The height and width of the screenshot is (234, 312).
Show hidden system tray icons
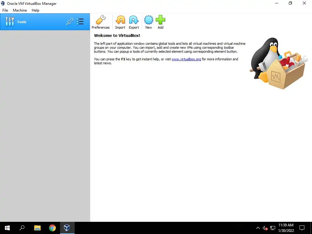click(258, 228)
